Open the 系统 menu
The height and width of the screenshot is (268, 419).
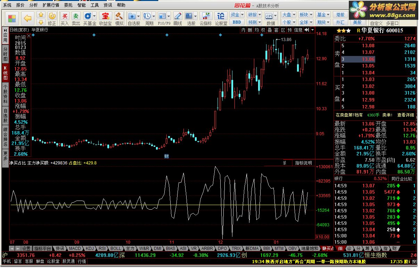pos(7,5)
